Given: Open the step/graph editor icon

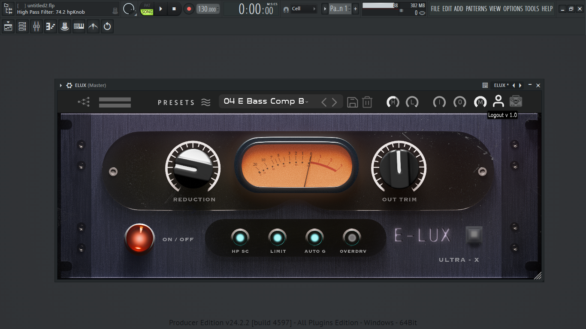Looking at the screenshot, I should (x=51, y=27).
